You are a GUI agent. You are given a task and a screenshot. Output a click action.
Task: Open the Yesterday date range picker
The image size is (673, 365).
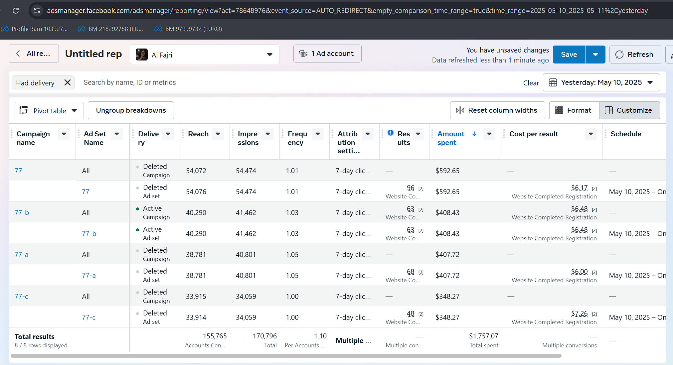601,82
